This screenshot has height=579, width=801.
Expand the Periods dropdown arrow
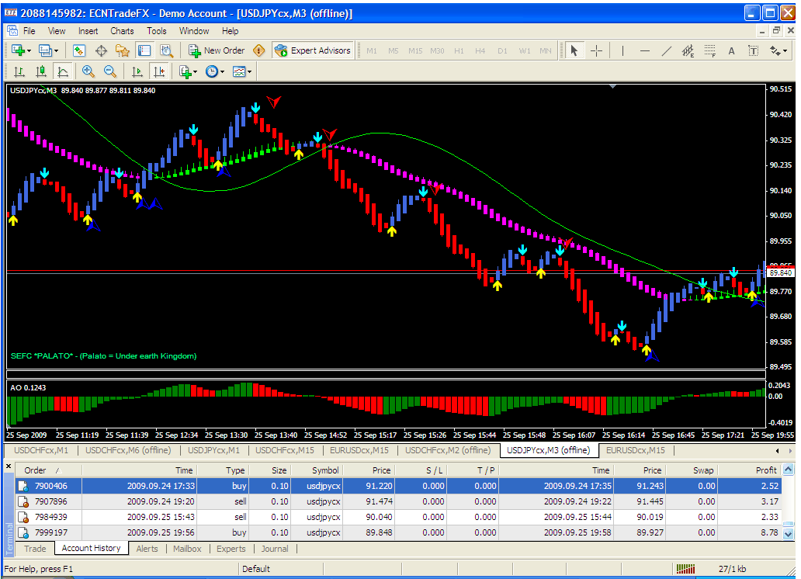pos(222,72)
